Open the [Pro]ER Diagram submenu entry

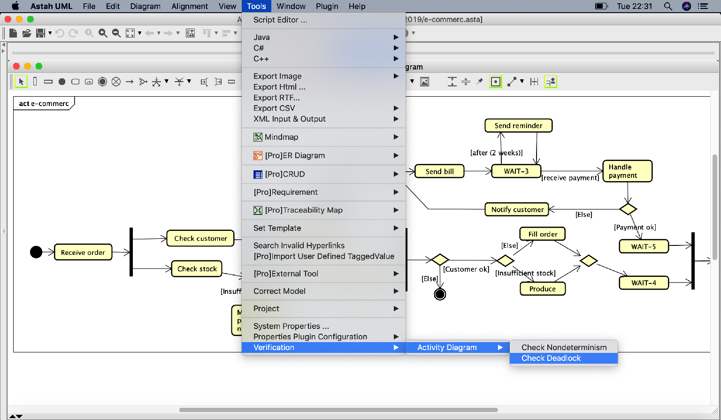pos(323,155)
